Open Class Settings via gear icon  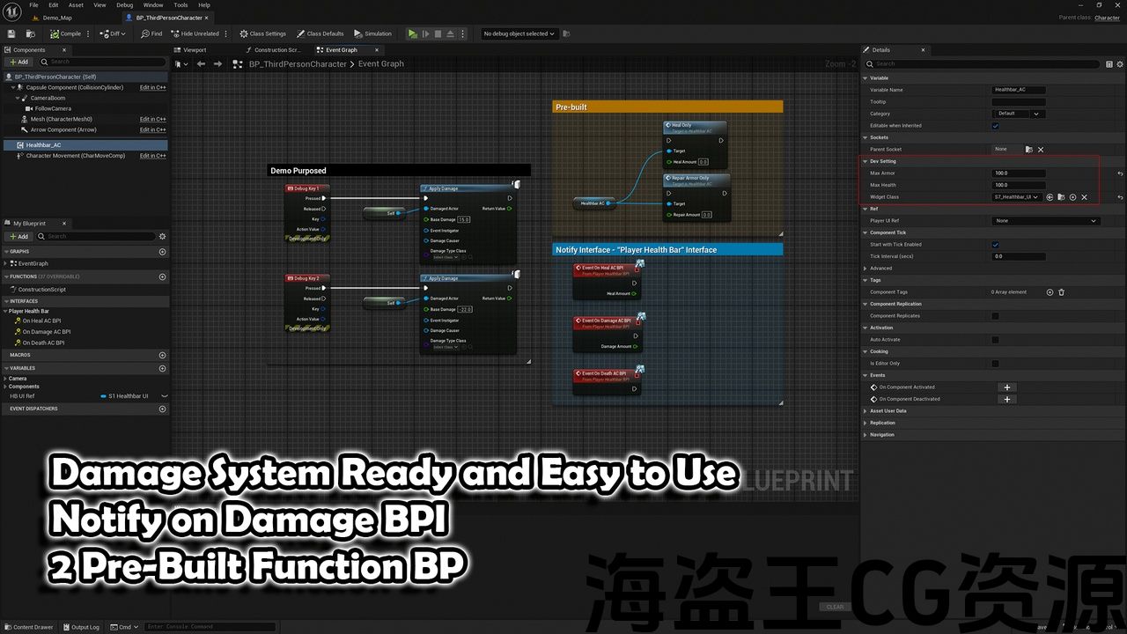click(x=244, y=33)
